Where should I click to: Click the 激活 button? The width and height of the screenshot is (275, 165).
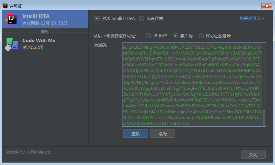click(136, 134)
